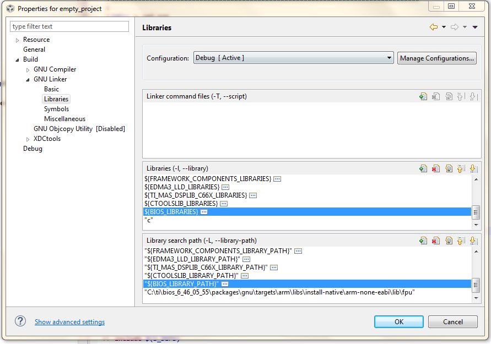Viewport: 491px width, 344px height.
Task: Edit selected library entry (-l)
Action: (x=449, y=168)
